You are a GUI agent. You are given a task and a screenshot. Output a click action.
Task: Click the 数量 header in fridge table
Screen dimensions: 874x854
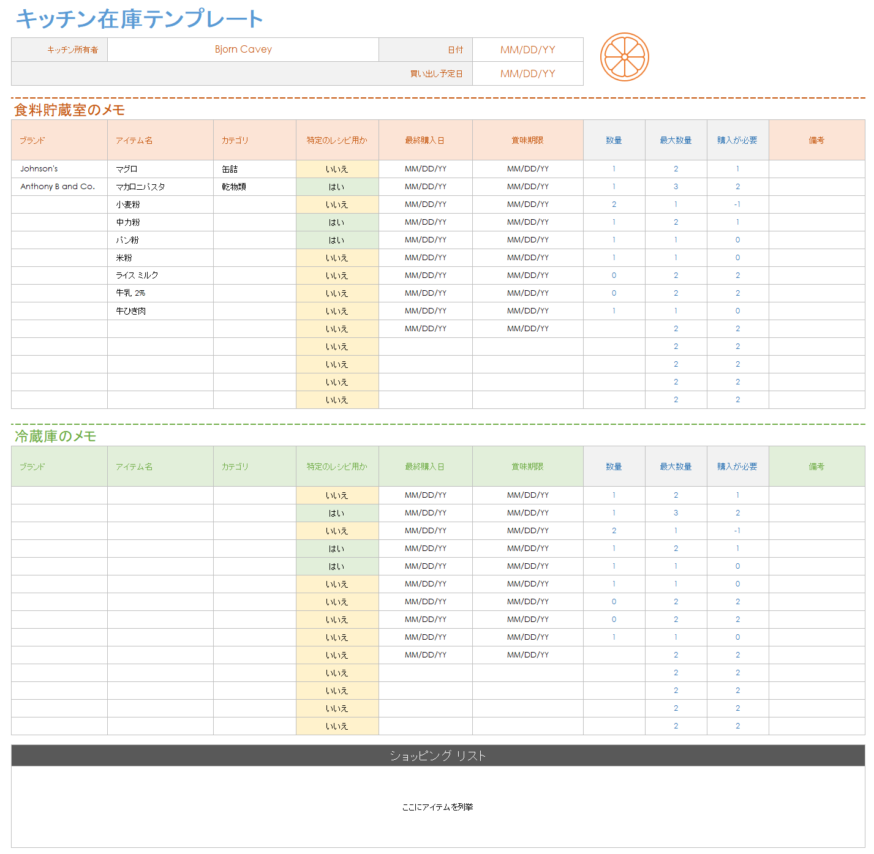coord(614,466)
